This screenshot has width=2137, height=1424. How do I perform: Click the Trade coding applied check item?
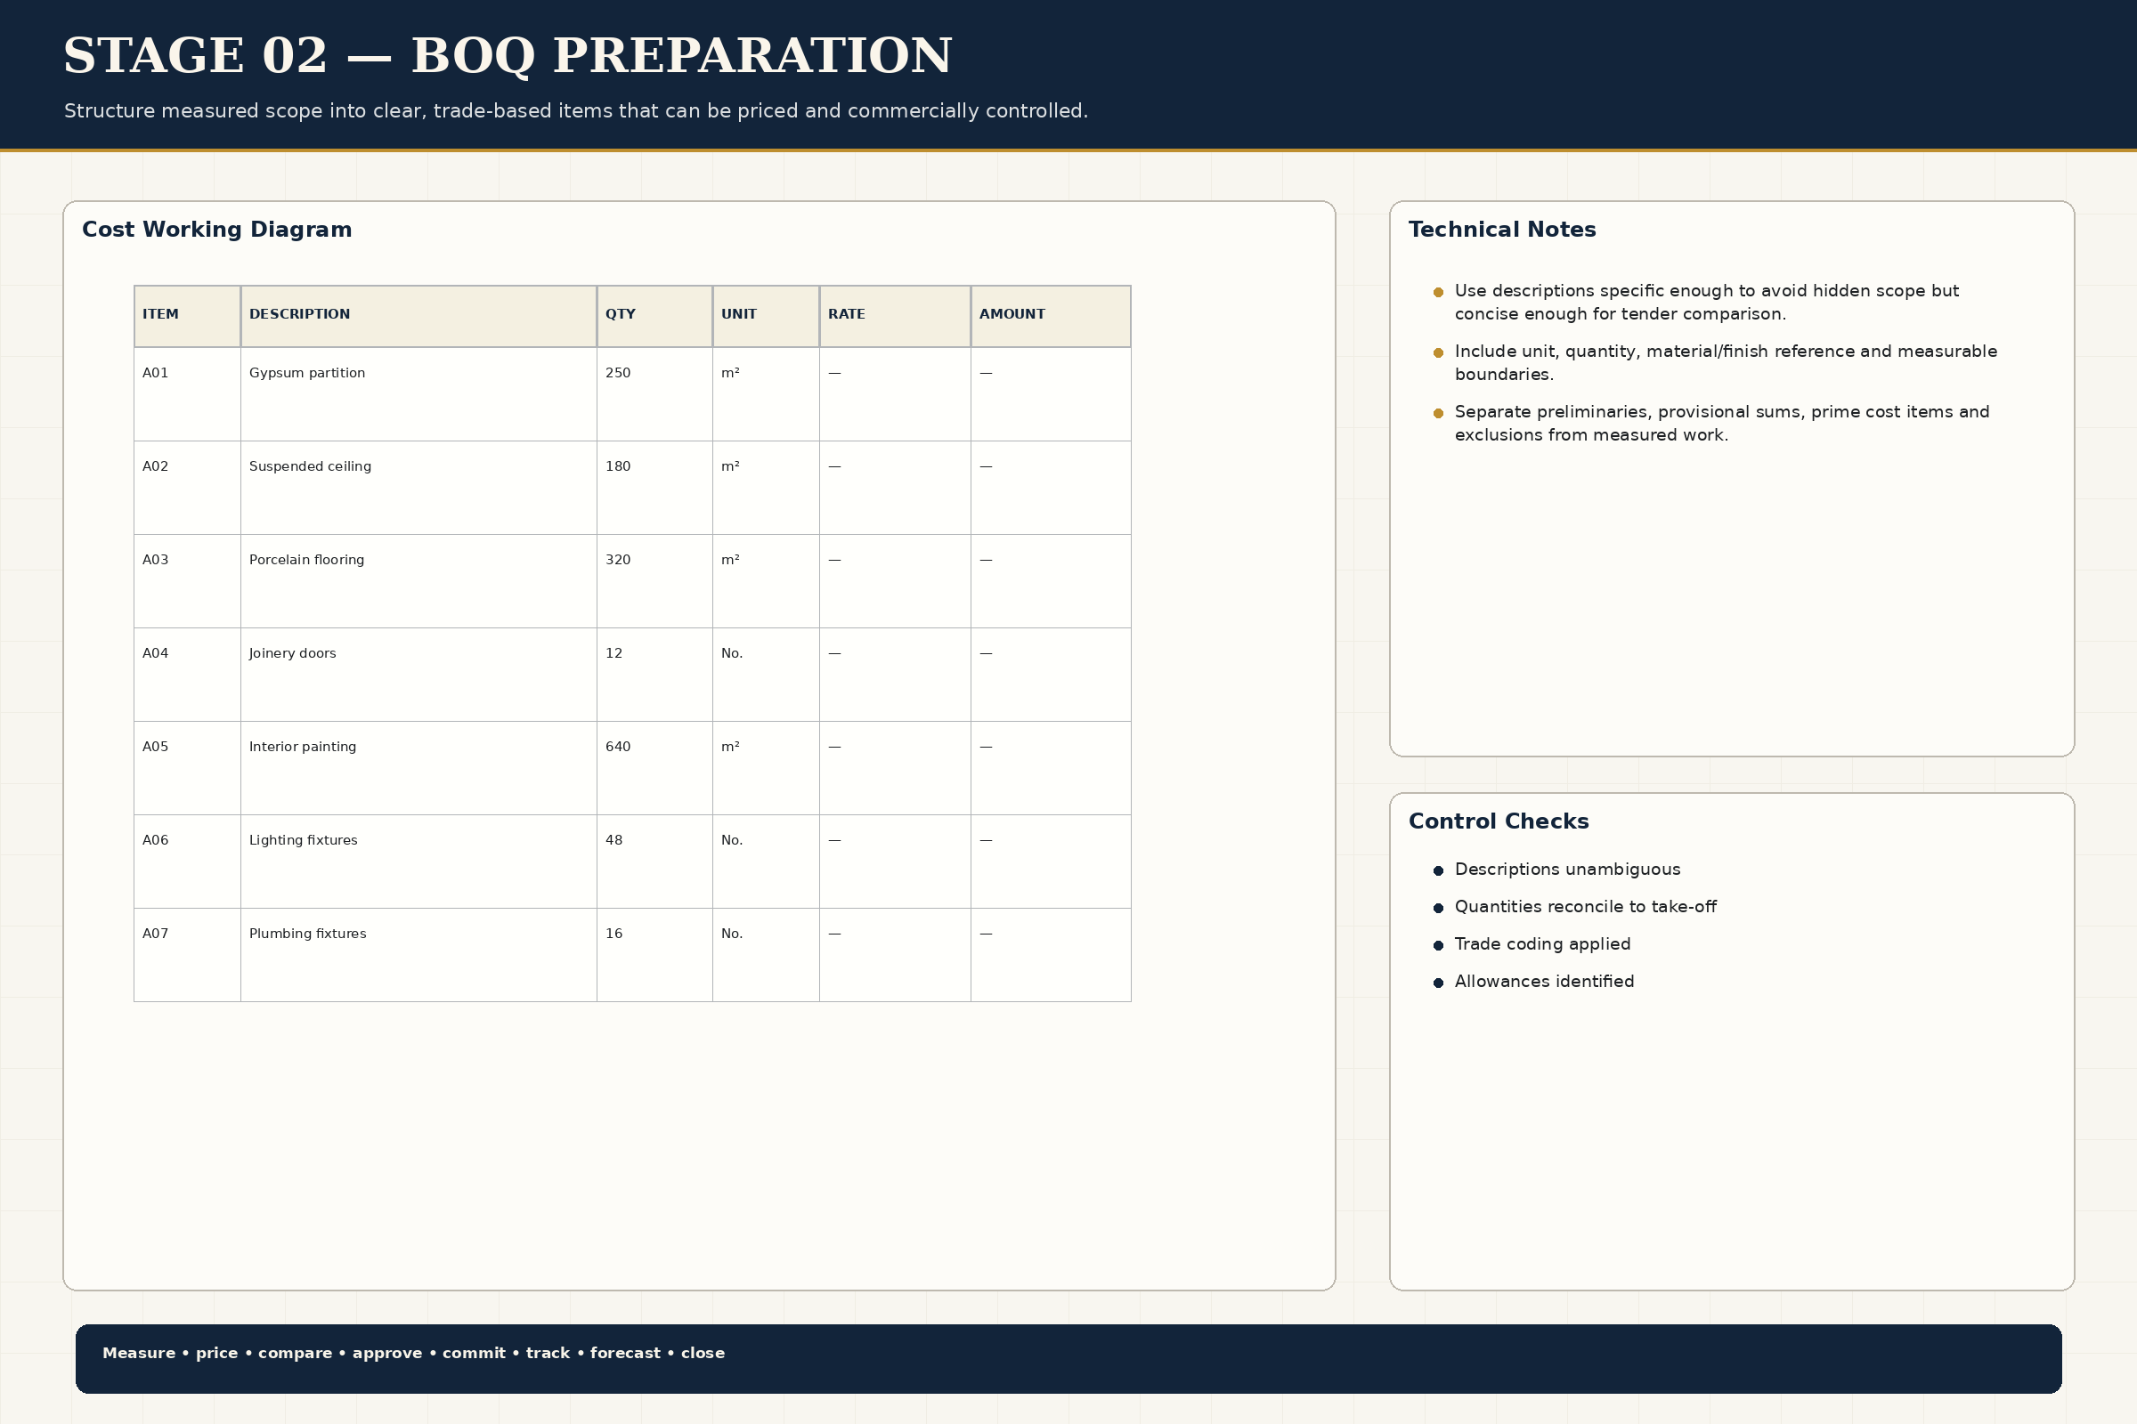point(1542,944)
